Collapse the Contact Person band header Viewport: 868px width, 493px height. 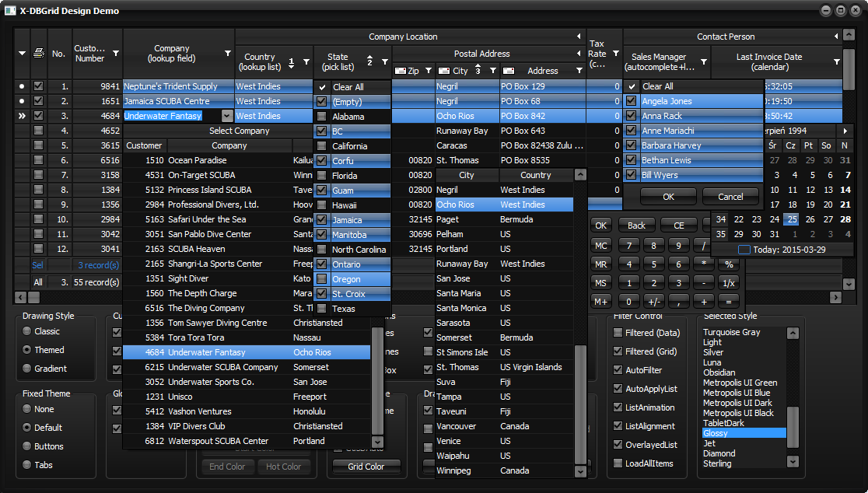coord(837,37)
